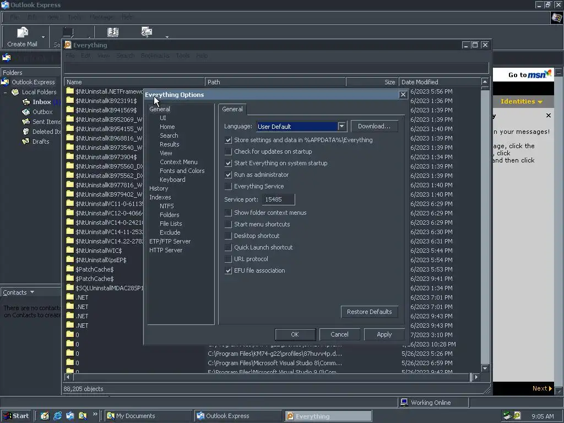564x423 pixels.
Task: Select Outlook Express root folder icon
Action: (x=5, y=82)
